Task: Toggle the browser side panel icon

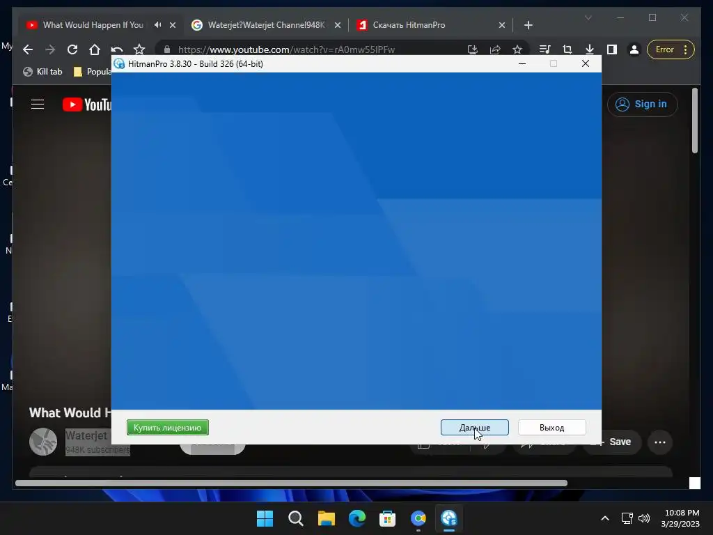Action: pyautogui.click(x=611, y=49)
